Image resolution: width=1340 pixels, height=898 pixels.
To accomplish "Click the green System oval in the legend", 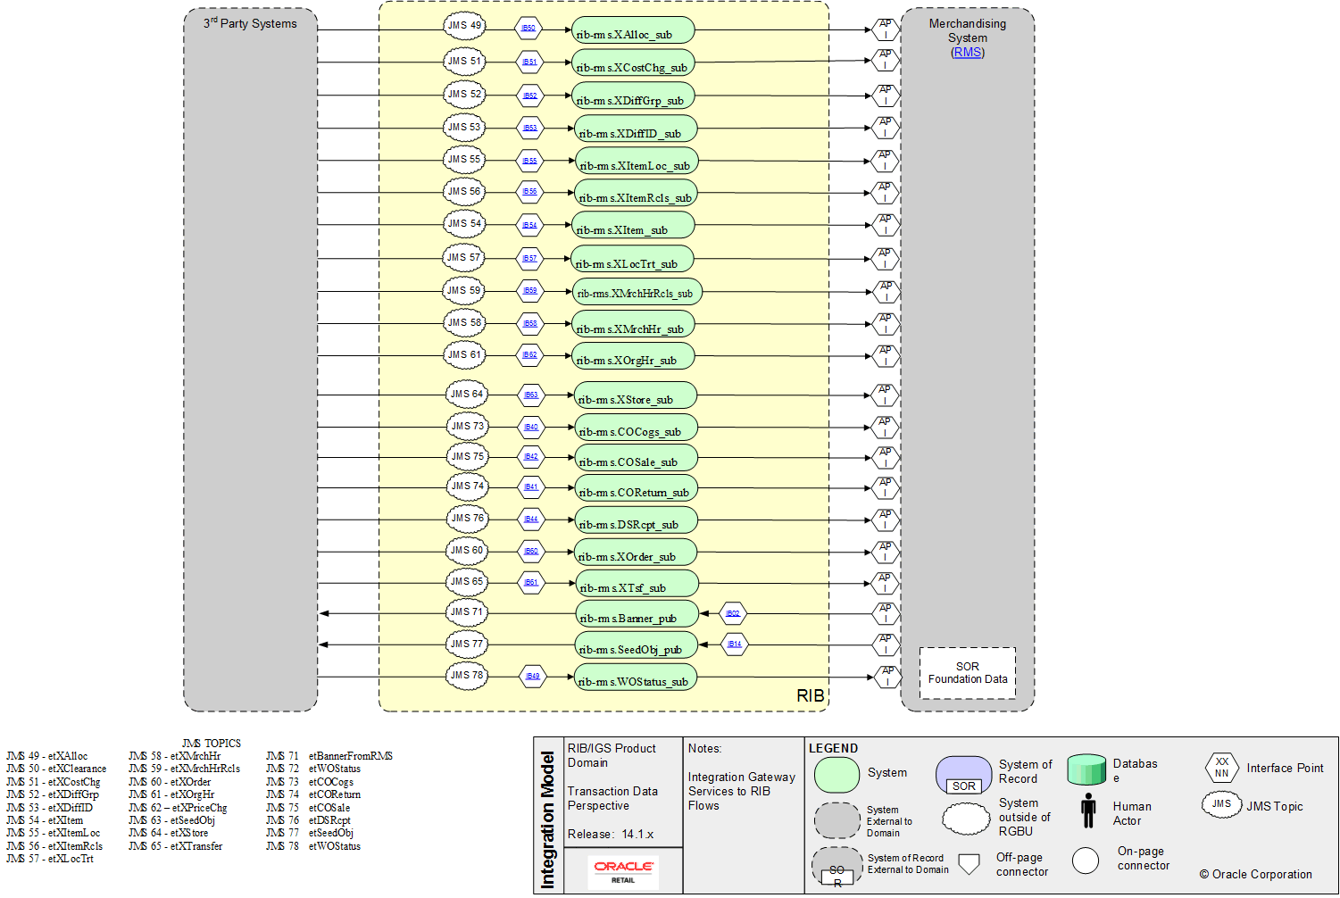I will point(836,774).
